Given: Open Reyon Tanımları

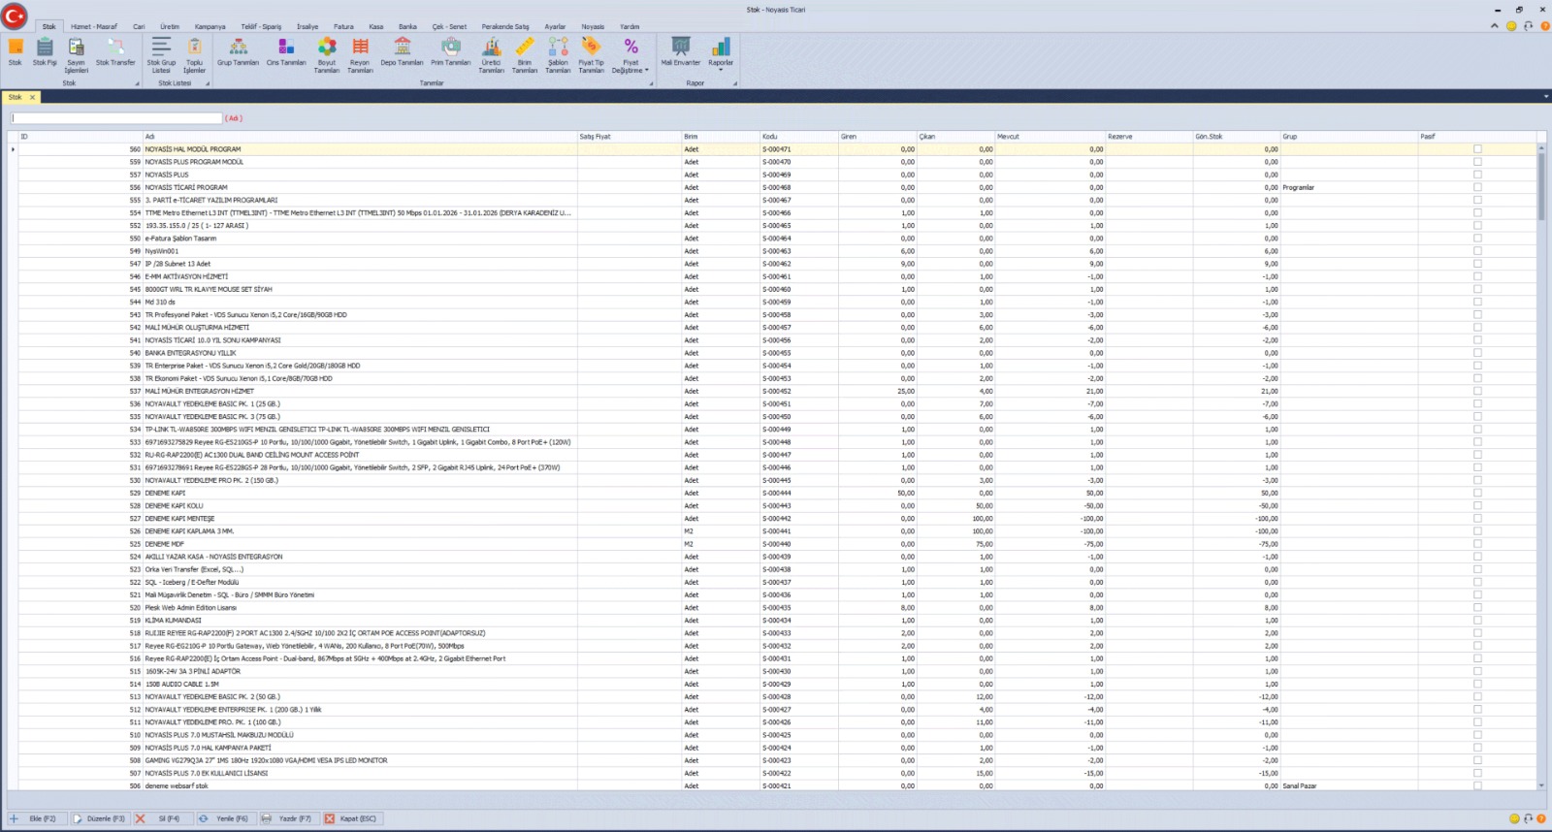Looking at the screenshot, I should (360, 56).
